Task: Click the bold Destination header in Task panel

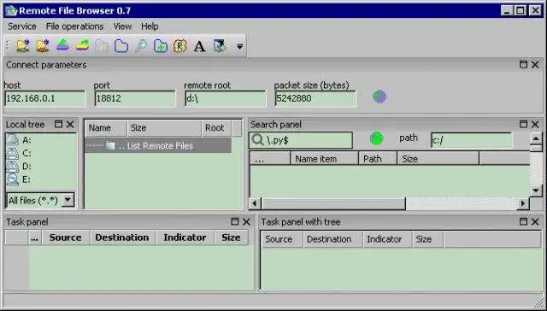Action: tap(122, 238)
